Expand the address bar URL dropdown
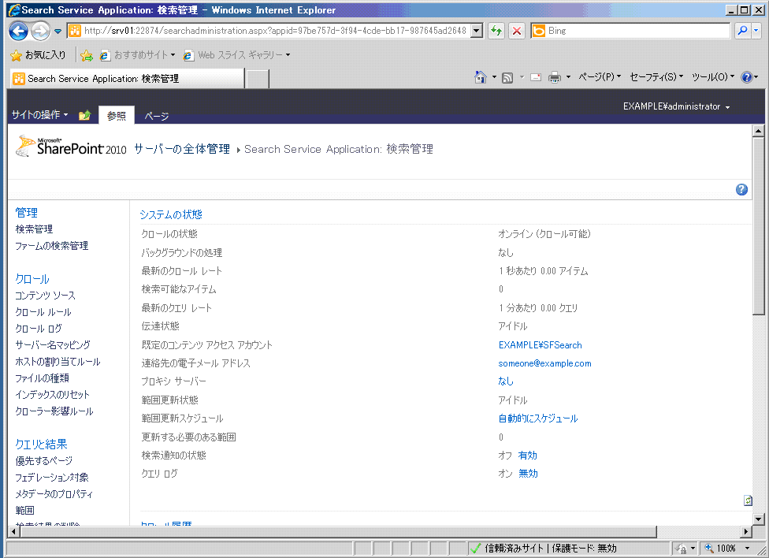This screenshot has height=558, width=769. pos(476,31)
